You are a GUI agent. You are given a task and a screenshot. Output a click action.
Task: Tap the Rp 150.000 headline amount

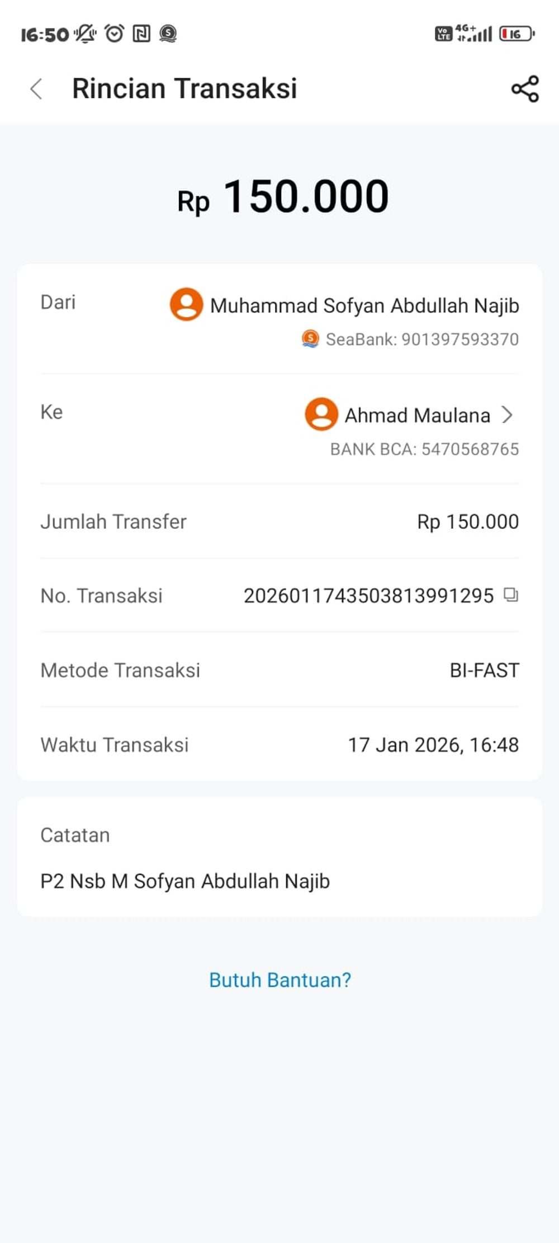coord(283,197)
